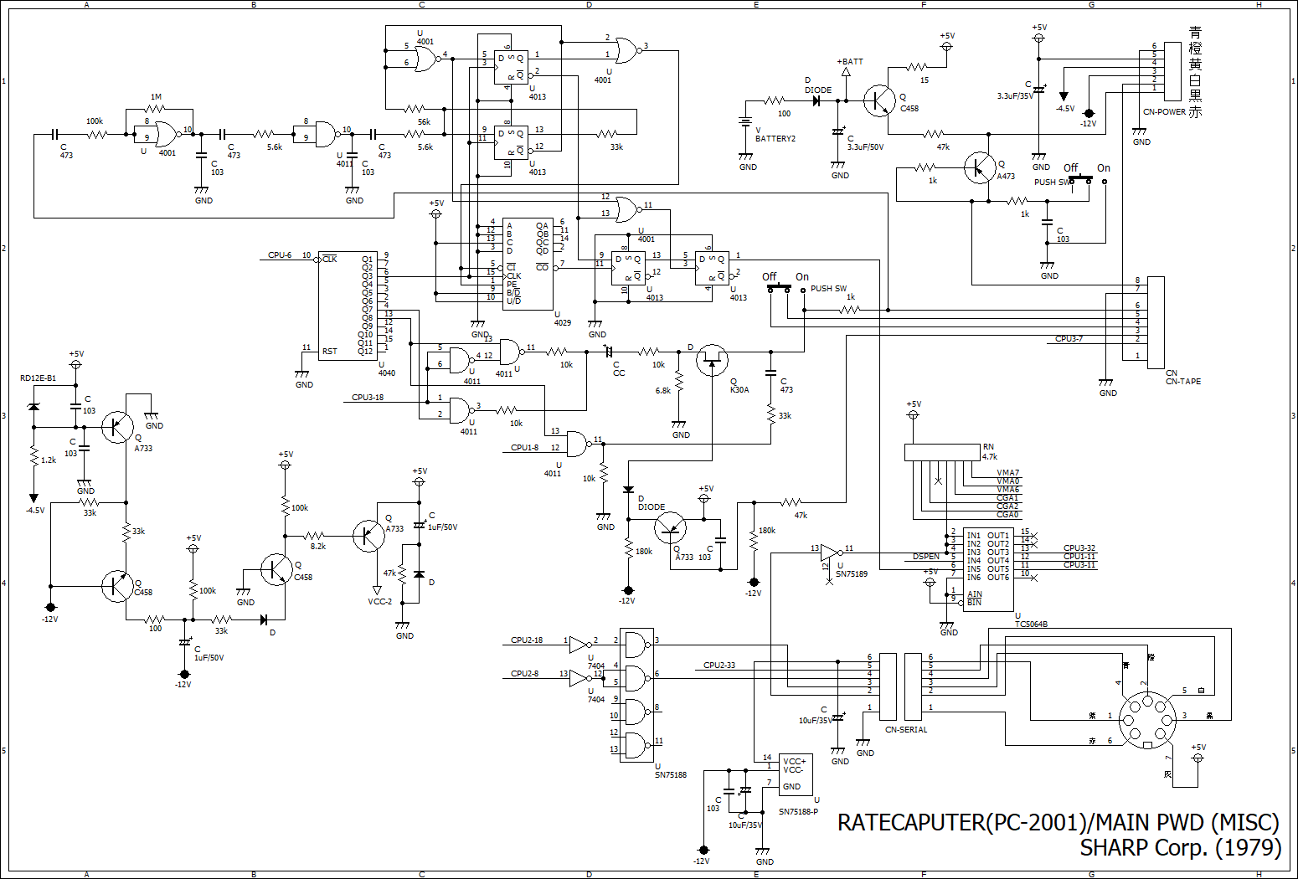The image size is (1298, 879).
Task: Click the 56k resistor symbol
Action: pos(415,109)
